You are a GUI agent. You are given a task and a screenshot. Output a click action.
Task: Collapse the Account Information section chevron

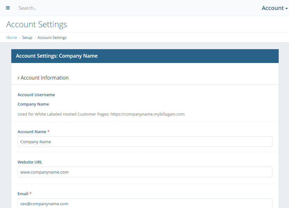[x=18, y=78]
